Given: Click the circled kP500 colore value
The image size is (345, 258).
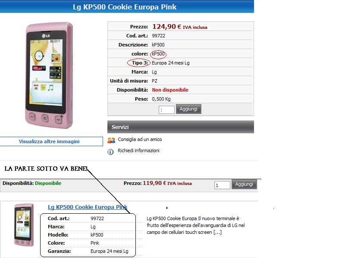Looking at the screenshot, I should 158,54.
